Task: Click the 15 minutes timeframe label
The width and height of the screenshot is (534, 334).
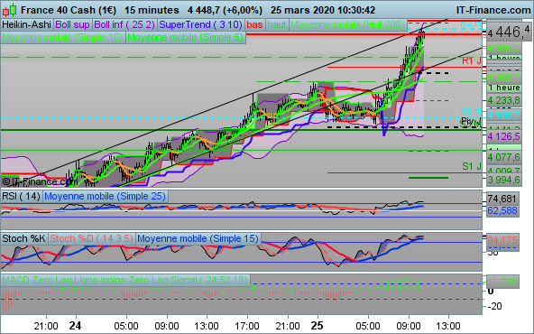Action: click(152, 10)
